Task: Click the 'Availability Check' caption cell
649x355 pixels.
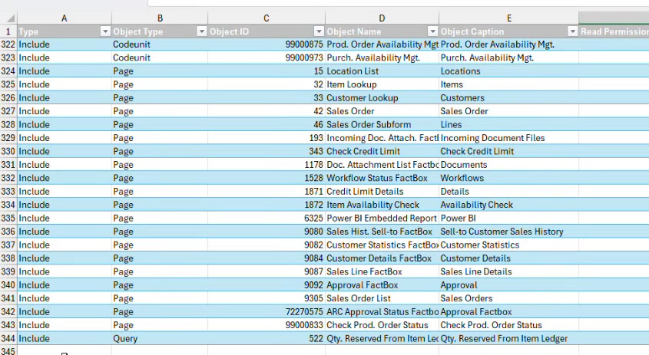Action: (509, 205)
